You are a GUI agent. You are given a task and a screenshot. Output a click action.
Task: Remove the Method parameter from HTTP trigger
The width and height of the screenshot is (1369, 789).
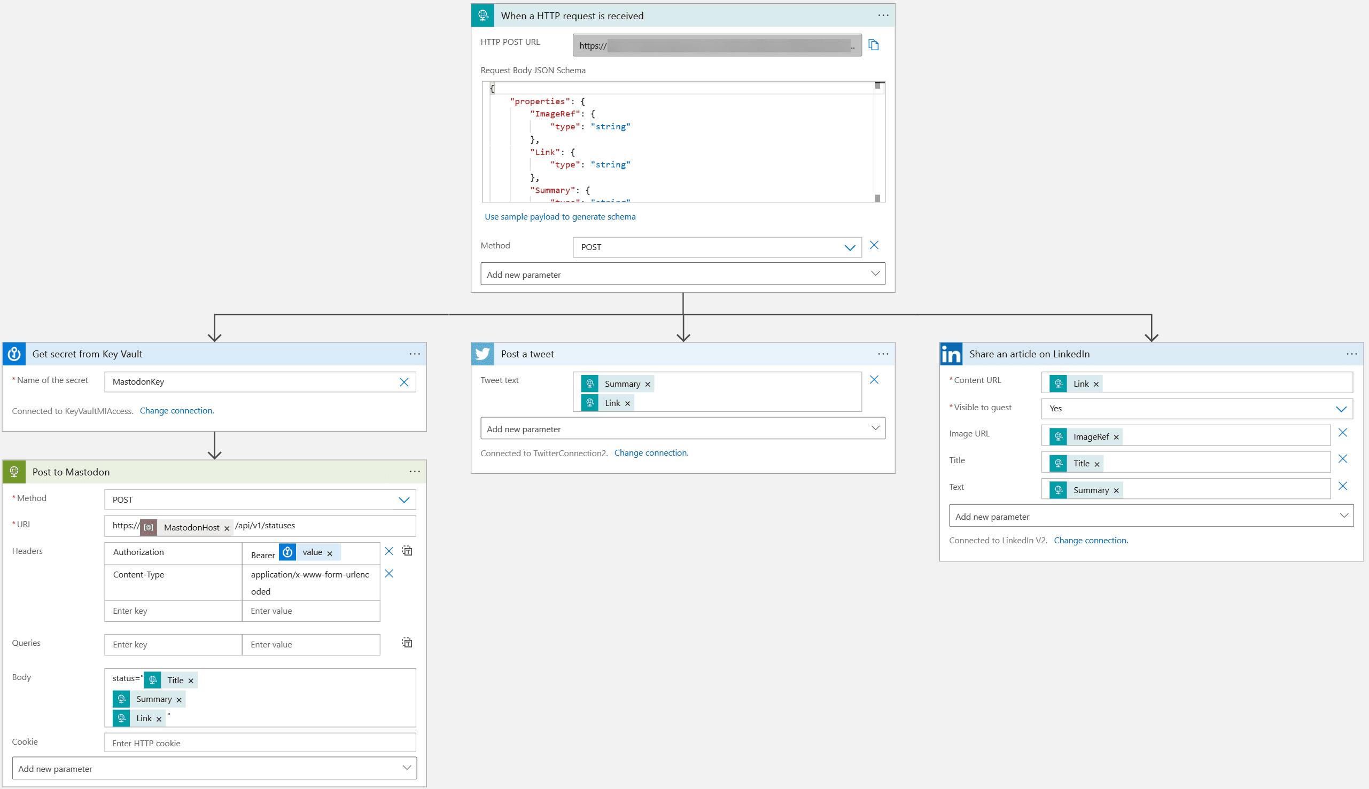[x=874, y=246]
